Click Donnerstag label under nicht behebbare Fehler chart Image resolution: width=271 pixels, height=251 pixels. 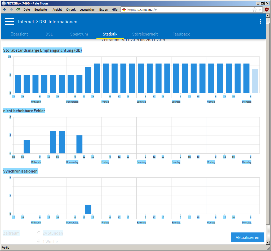click(x=72, y=162)
